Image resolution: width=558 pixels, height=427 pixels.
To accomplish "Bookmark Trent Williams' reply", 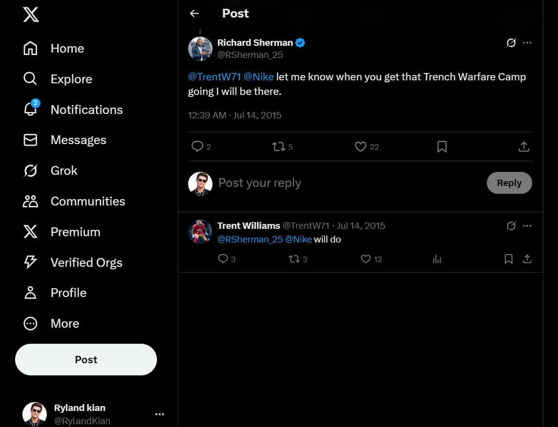I will point(508,259).
